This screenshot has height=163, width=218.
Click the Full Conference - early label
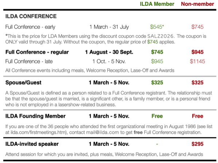30,27
